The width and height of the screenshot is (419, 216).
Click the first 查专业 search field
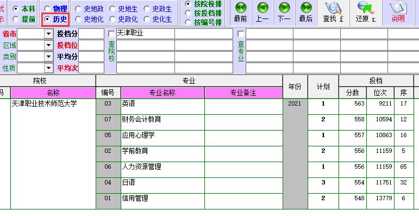coord(270,34)
